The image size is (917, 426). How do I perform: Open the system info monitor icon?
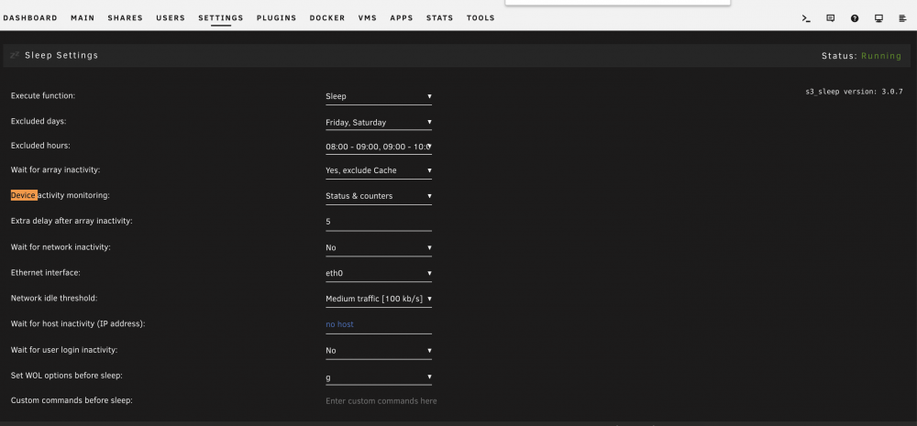878,18
